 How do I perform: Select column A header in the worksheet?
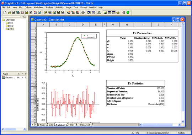[x=43, y=25]
